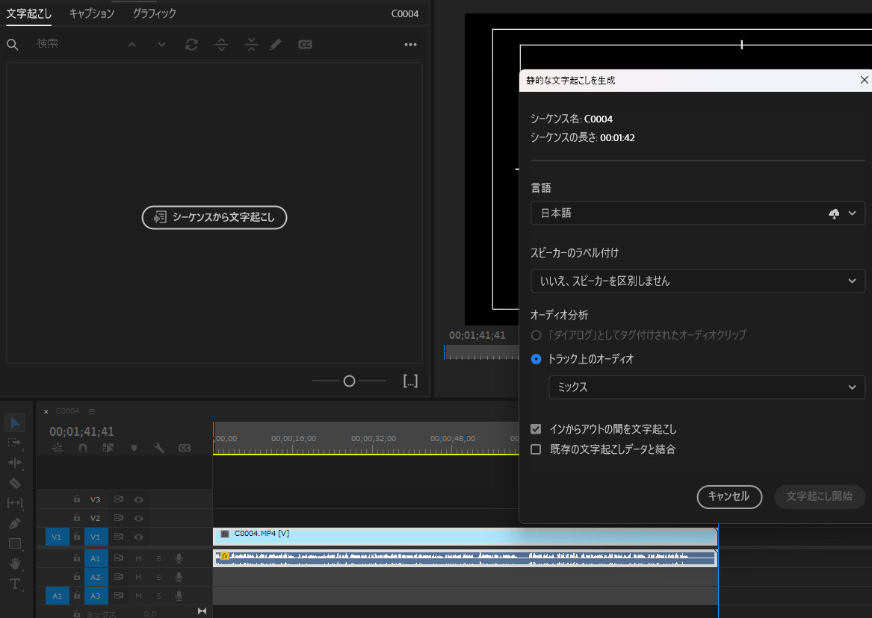Switch to the グラフィック tab
Viewport: 872px width, 618px height.
pyautogui.click(x=153, y=13)
